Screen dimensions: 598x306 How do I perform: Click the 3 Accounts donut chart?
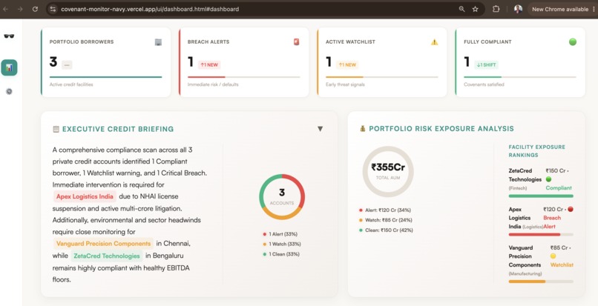click(282, 196)
